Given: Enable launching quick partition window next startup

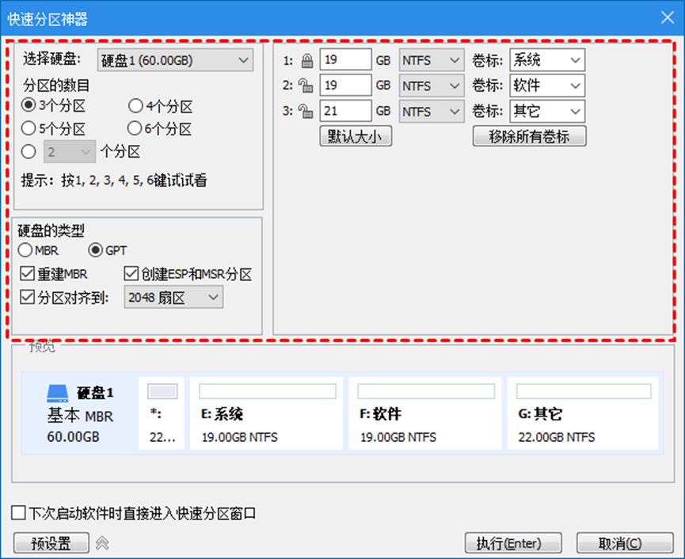Looking at the screenshot, I should (19, 513).
